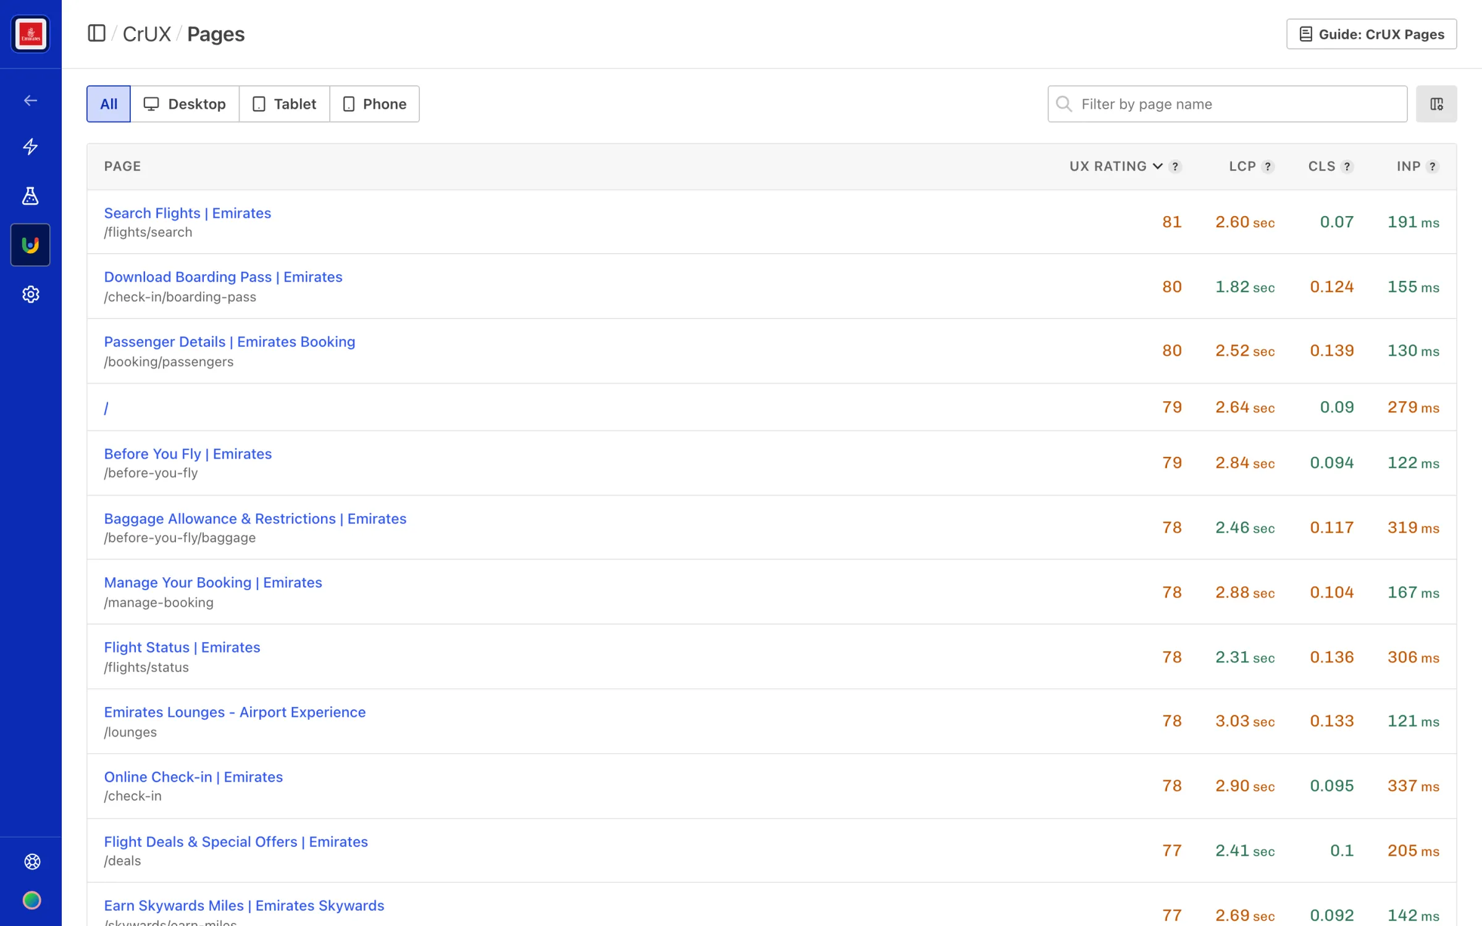Viewport: 1482px width, 926px height.
Task: Click INP value 319 ms for Baggage
Action: point(1413,528)
